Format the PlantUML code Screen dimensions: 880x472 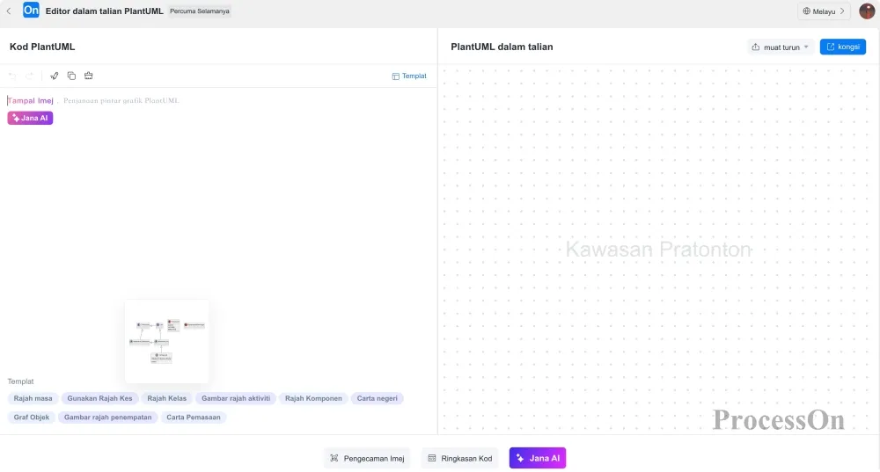pos(54,76)
